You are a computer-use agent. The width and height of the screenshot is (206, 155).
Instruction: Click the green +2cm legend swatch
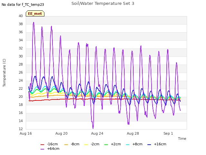pyautogui.click(x=106, y=145)
